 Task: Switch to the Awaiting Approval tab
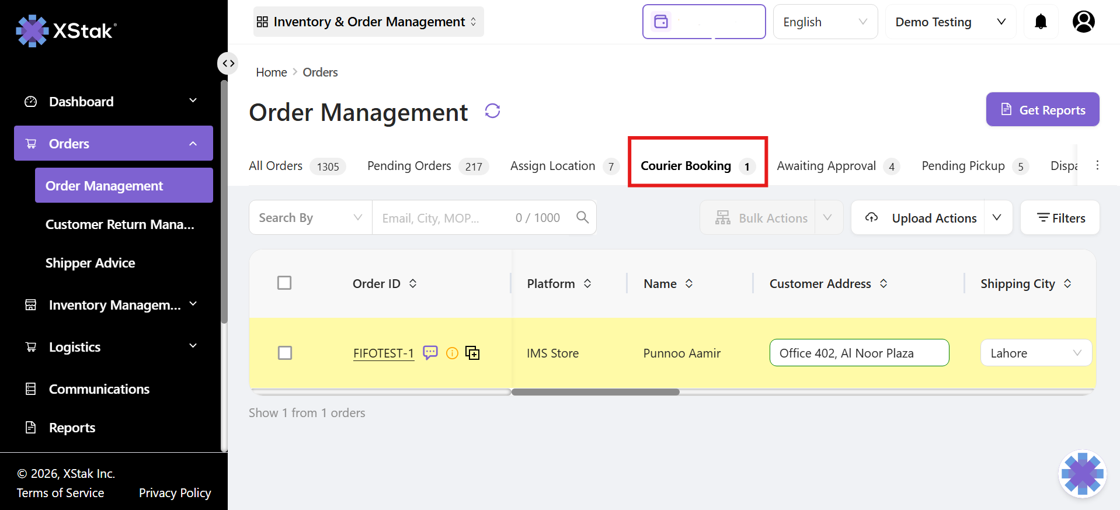pos(826,166)
